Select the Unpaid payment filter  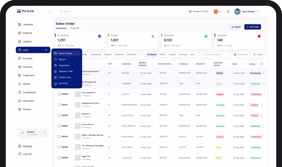click(172, 55)
